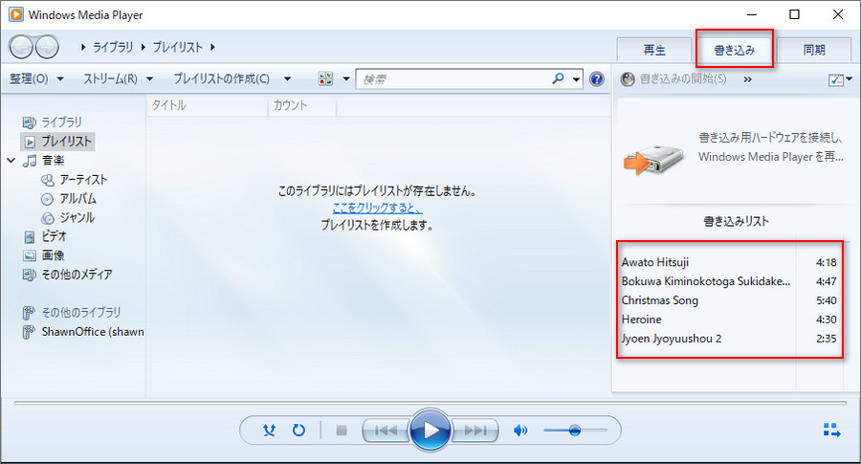The width and height of the screenshot is (861, 464).
Task: Open the 整理(O) dropdown menu
Action: tap(36, 78)
